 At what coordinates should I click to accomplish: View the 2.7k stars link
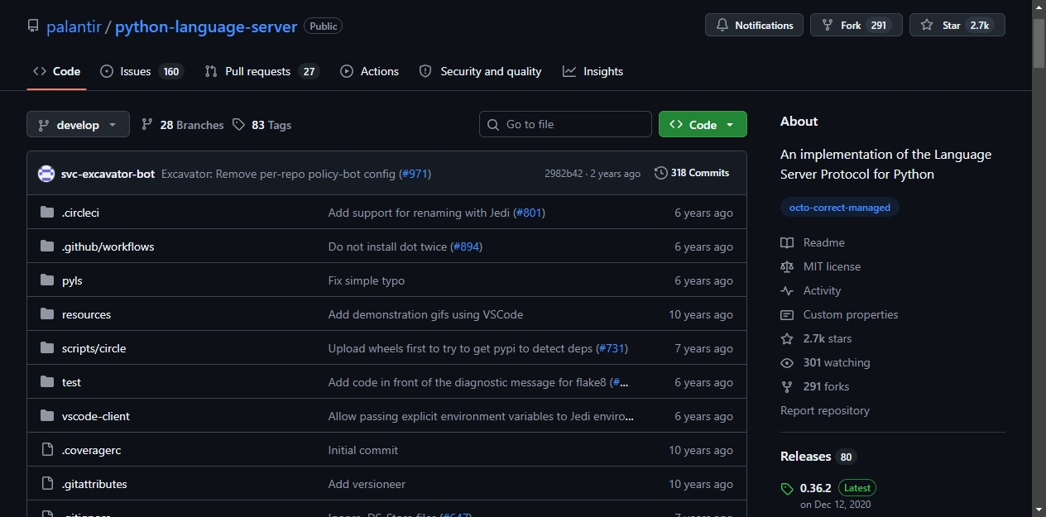[816, 338]
